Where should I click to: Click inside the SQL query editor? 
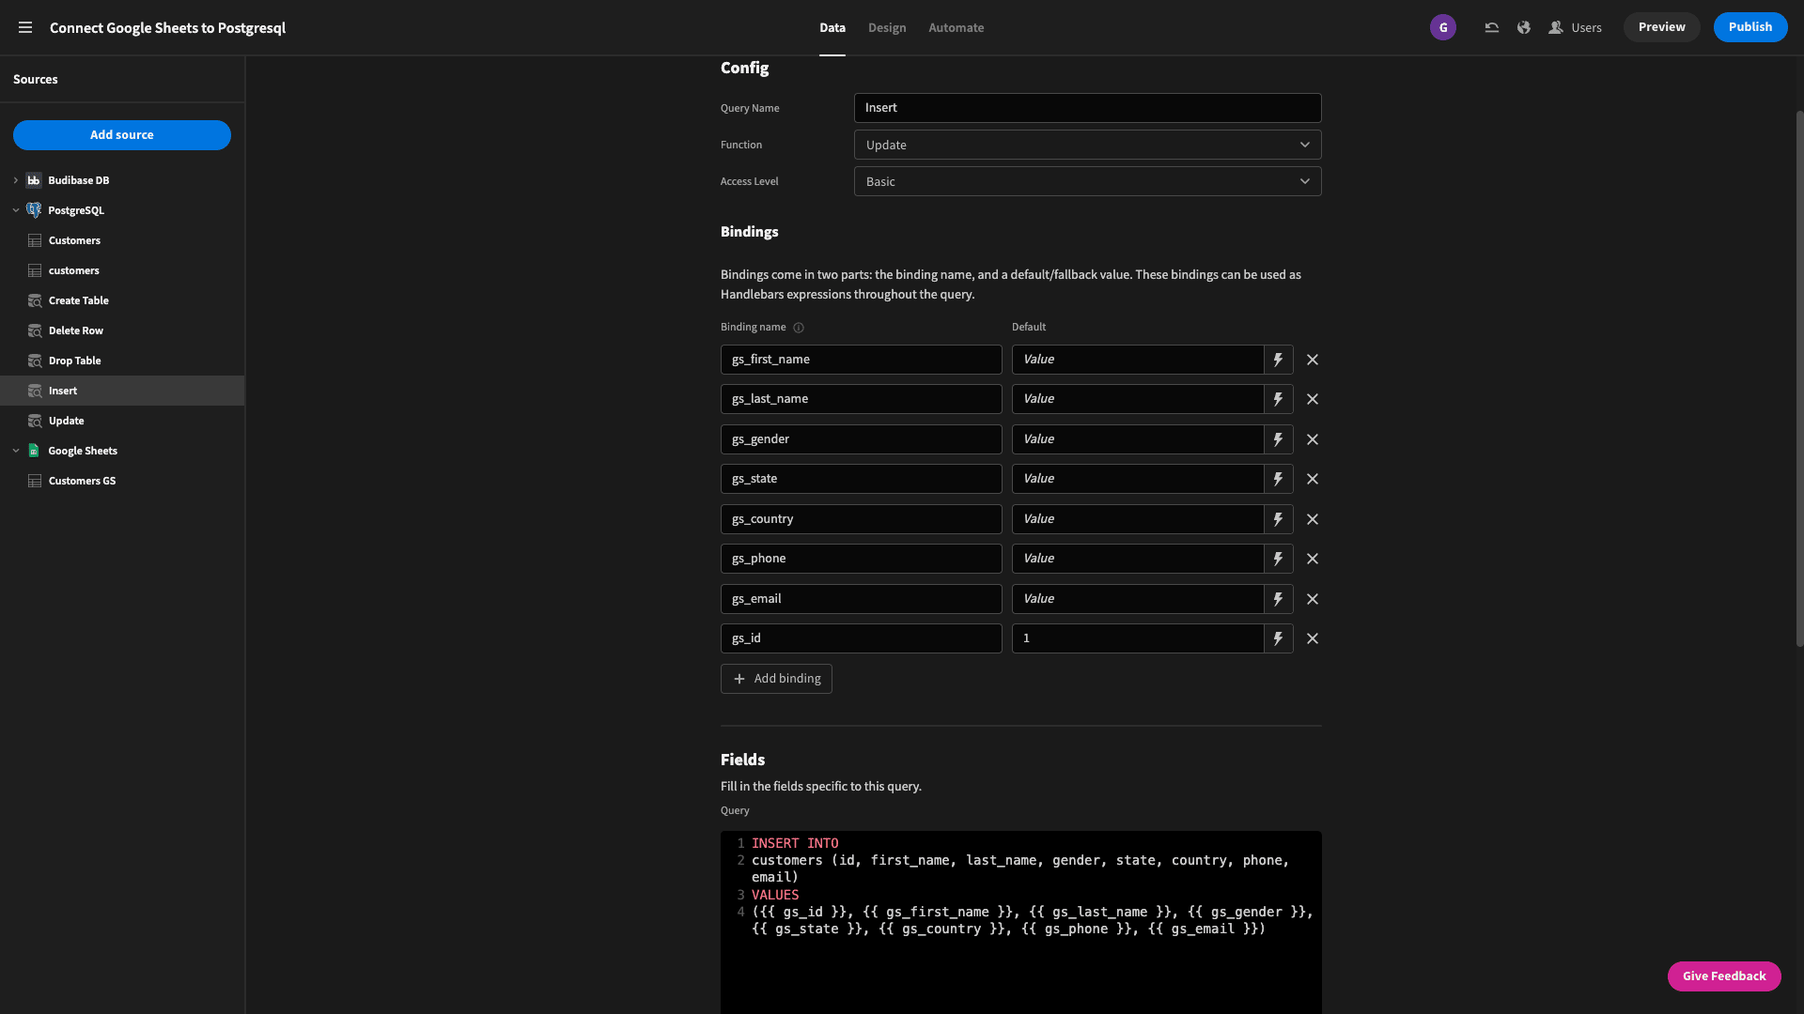pos(1020,922)
